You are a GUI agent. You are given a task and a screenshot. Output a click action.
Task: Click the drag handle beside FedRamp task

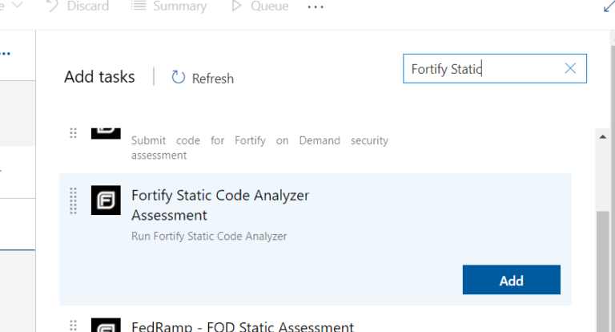click(74, 326)
